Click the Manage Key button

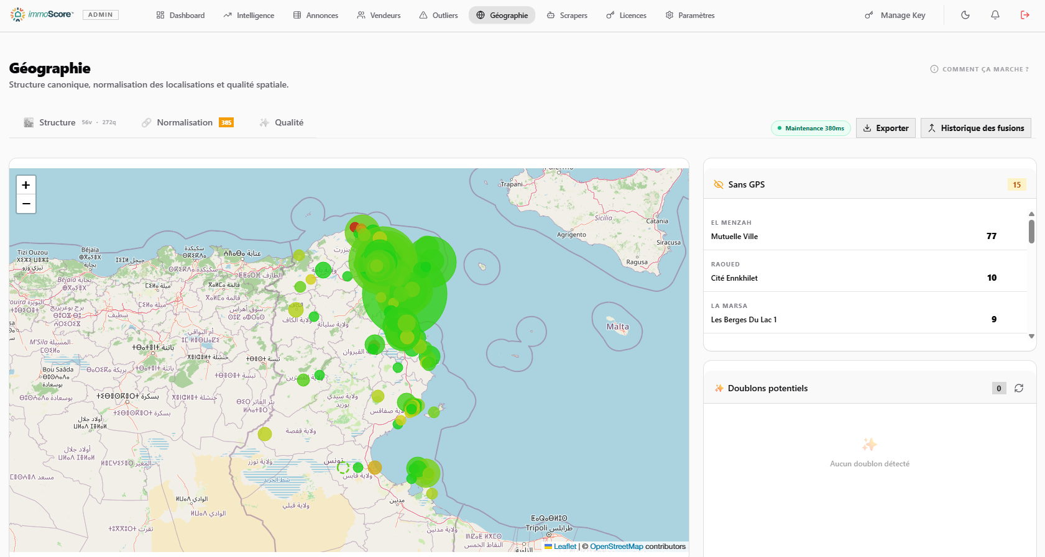[x=895, y=15]
